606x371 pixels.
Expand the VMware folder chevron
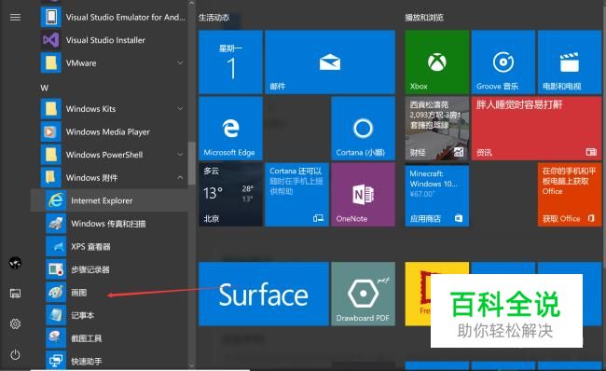click(x=180, y=62)
